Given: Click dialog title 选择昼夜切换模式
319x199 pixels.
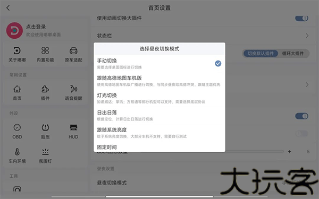Looking at the screenshot, I should click(159, 49).
